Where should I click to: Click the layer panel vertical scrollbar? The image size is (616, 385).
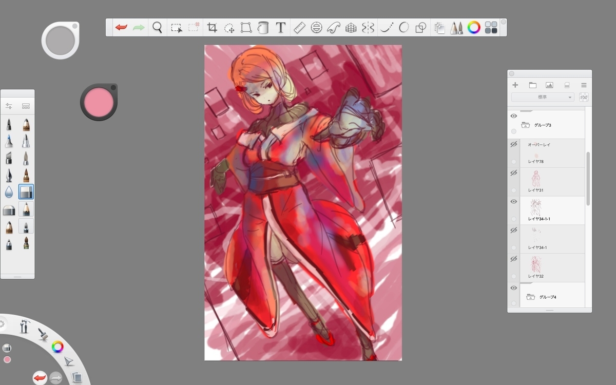click(x=588, y=179)
